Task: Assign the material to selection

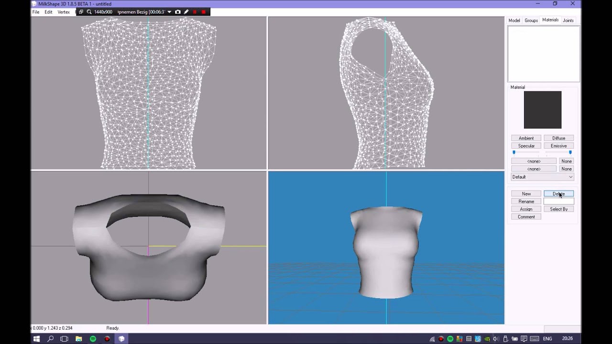Action: 526,209
